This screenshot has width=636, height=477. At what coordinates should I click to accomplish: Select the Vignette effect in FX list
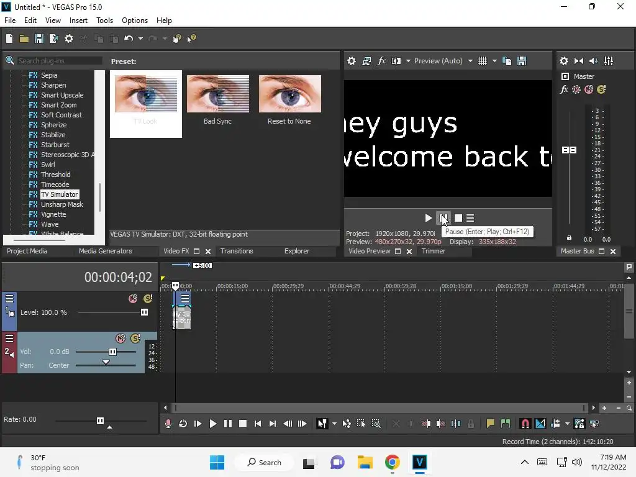click(53, 214)
